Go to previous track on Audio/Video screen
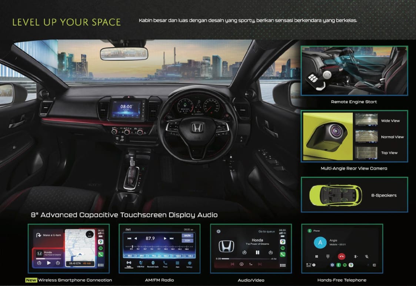Screen dimensions: 416x286 tap(232, 264)
